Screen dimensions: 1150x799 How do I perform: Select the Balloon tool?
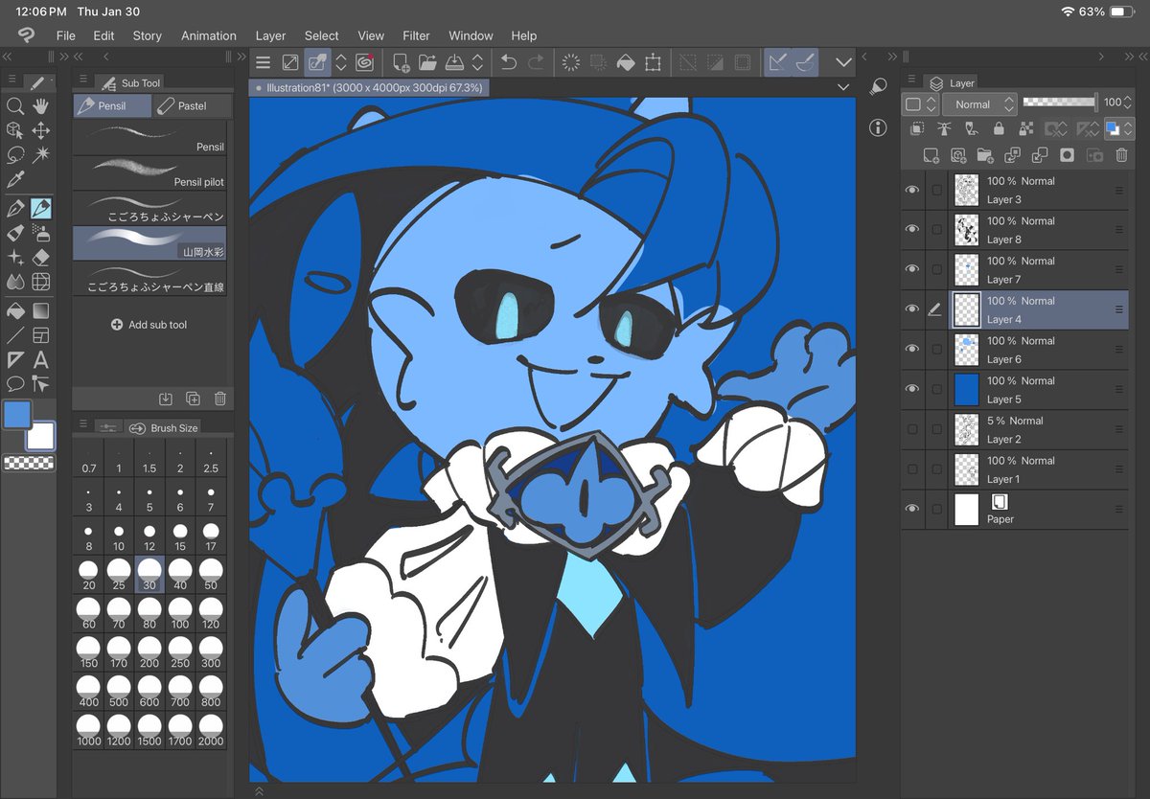pos(14,384)
